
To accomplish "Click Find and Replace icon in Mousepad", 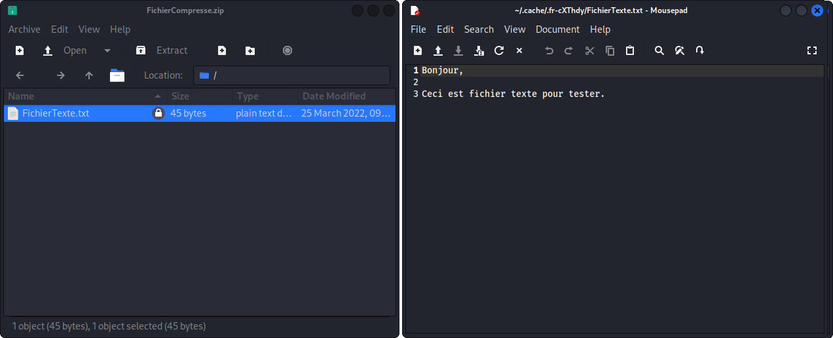I will click(x=680, y=50).
